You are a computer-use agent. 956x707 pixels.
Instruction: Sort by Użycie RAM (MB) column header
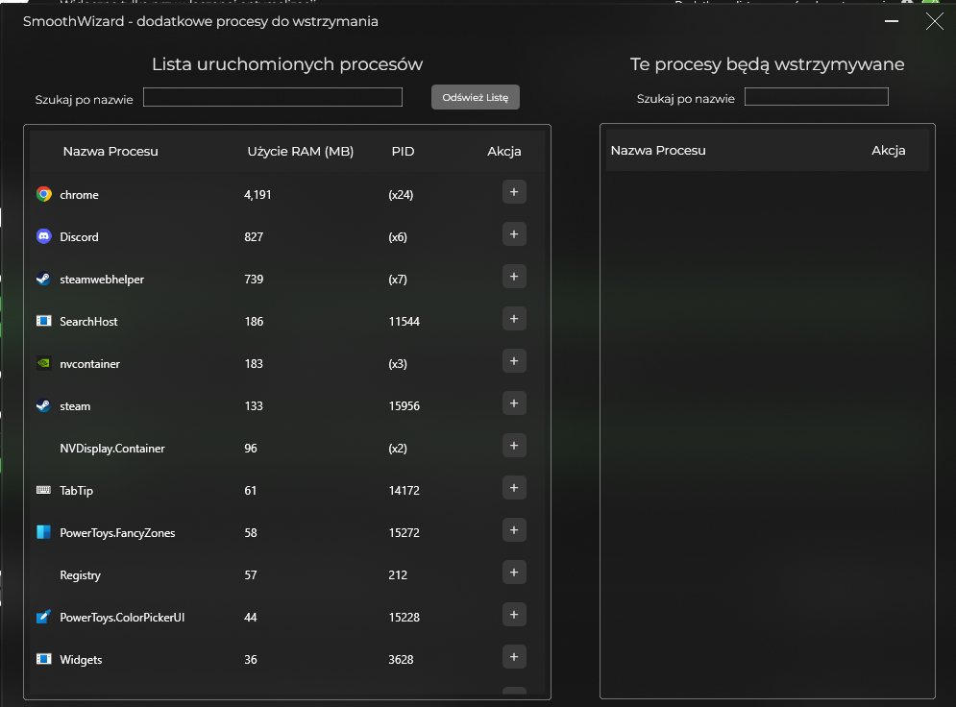coord(300,151)
